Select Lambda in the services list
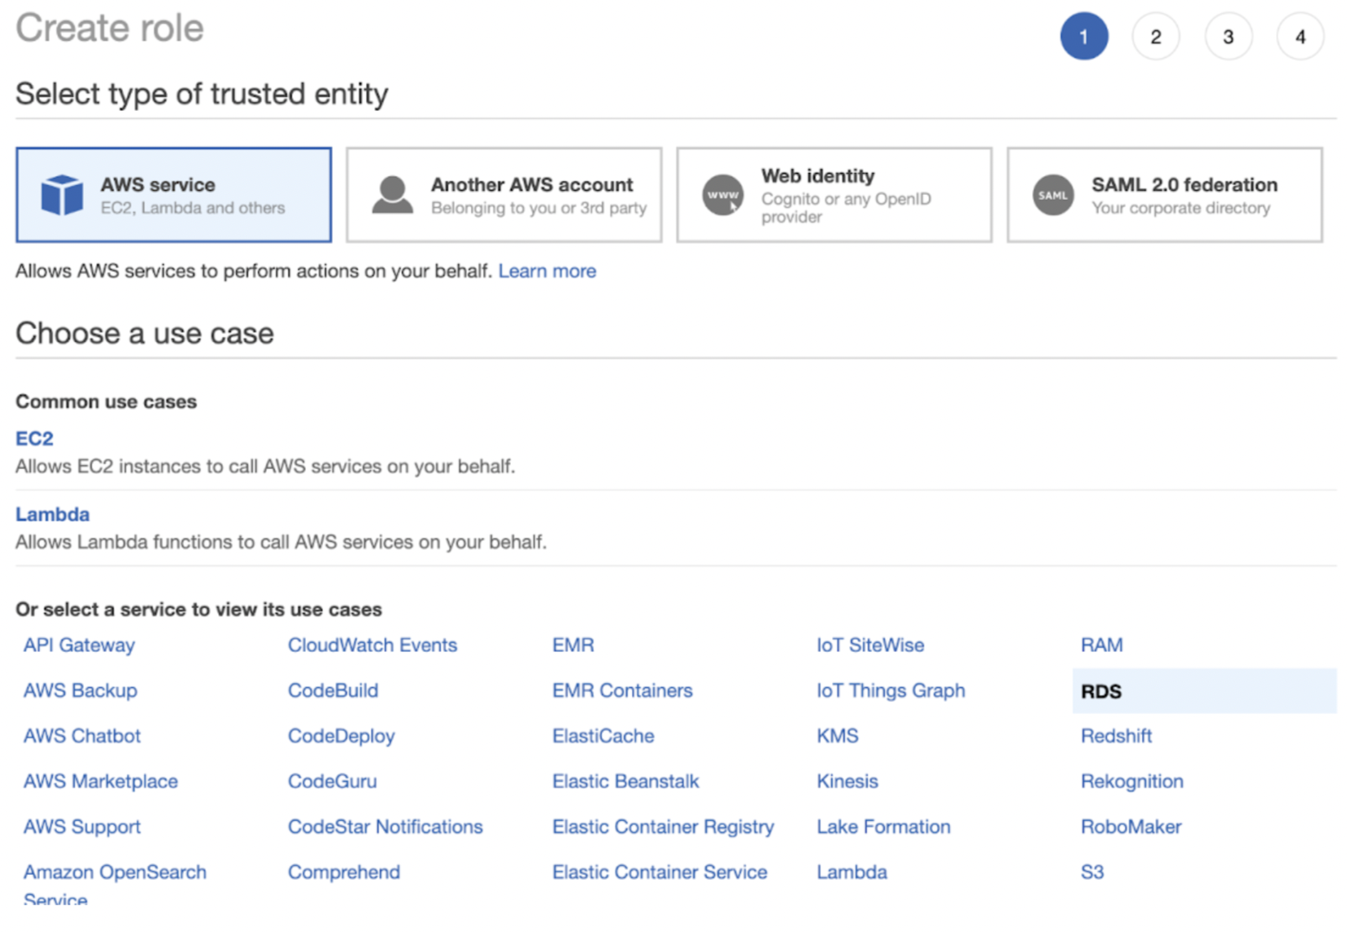This screenshot has width=1347, height=932. tap(851, 872)
